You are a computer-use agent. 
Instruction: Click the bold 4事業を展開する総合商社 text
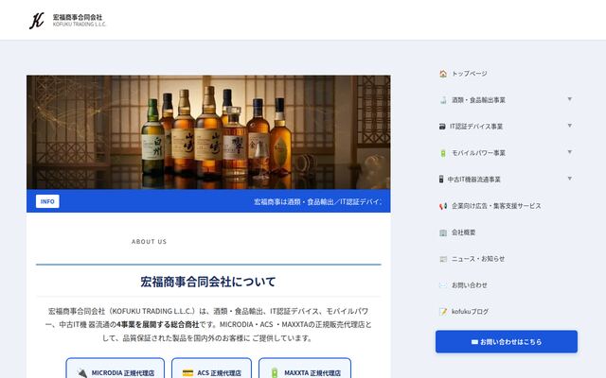point(158,325)
